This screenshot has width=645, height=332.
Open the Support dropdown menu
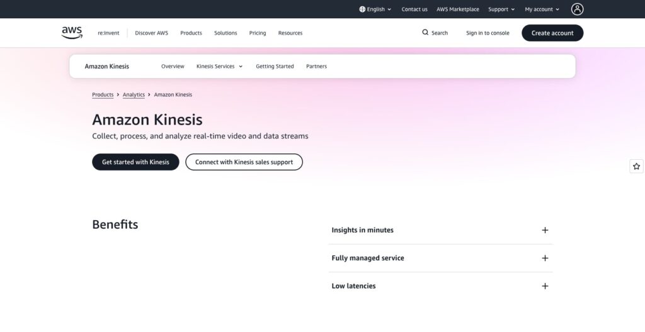(501, 9)
